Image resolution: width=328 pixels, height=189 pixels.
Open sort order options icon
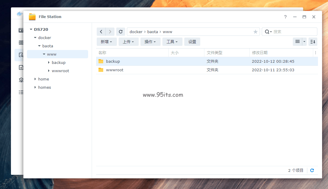tap(313, 42)
